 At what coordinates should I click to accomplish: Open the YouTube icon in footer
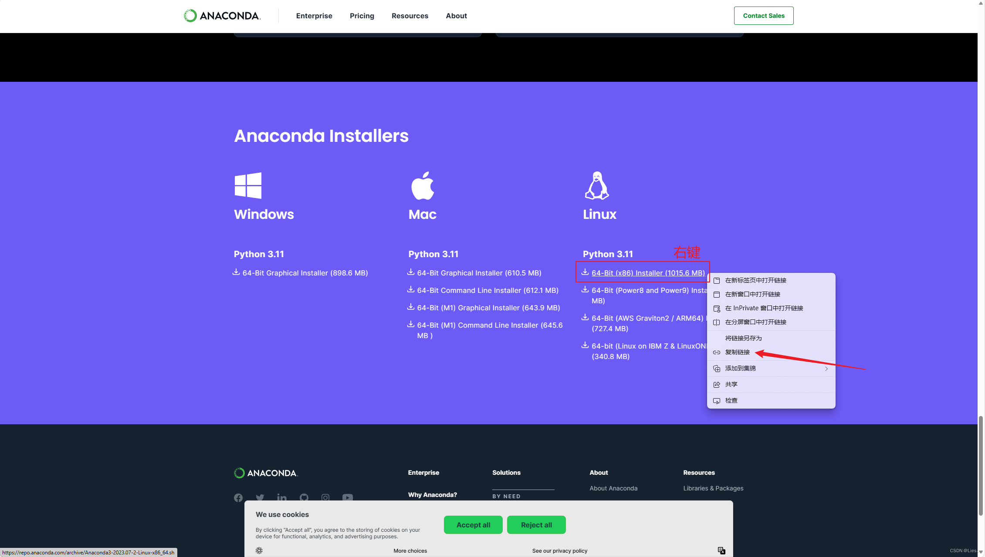[x=347, y=497]
